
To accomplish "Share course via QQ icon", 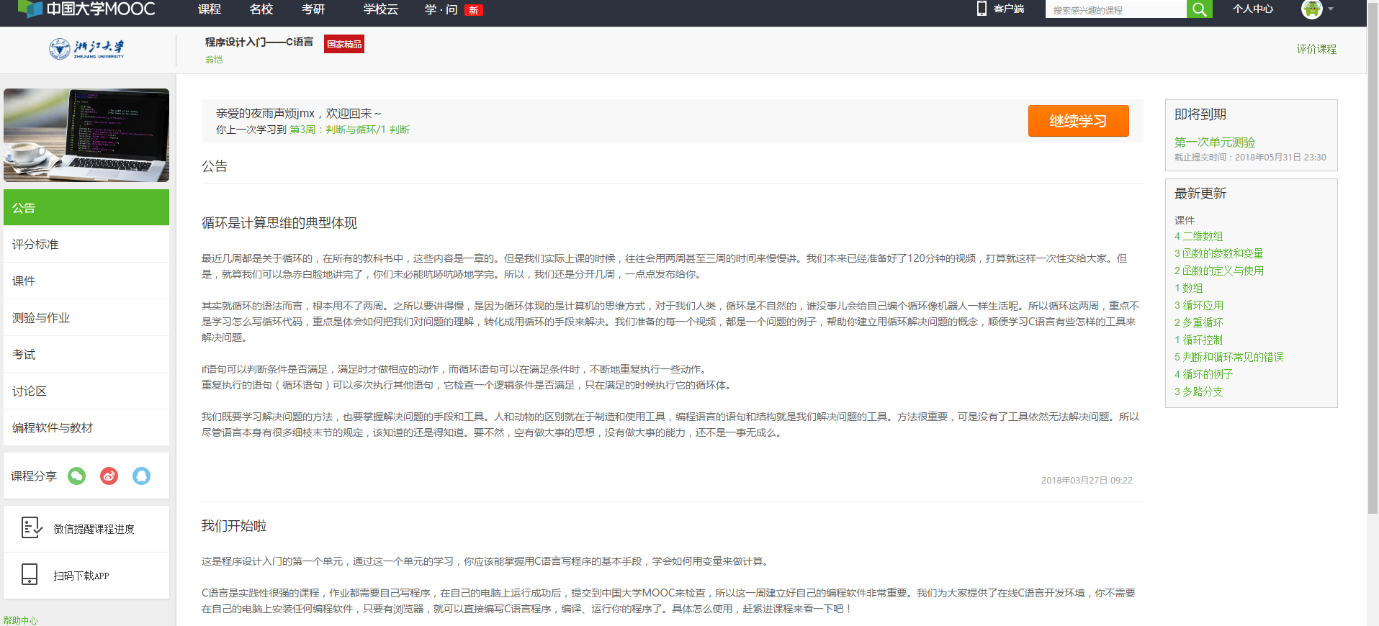I will 141,476.
